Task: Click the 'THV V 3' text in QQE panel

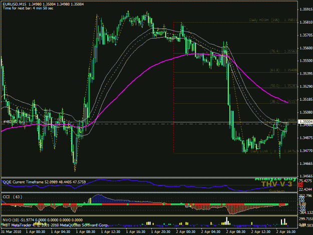Action: (276, 184)
